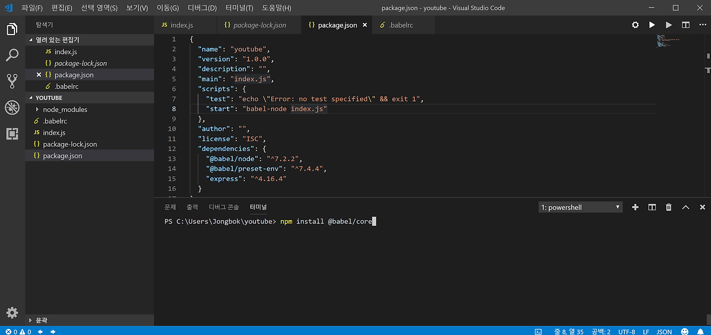Close the terminal panel
Image resolution: width=711 pixels, height=335 pixels.
(x=702, y=207)
